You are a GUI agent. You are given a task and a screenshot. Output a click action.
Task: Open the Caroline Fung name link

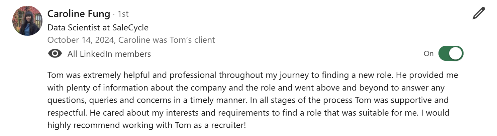coord(79,14)
